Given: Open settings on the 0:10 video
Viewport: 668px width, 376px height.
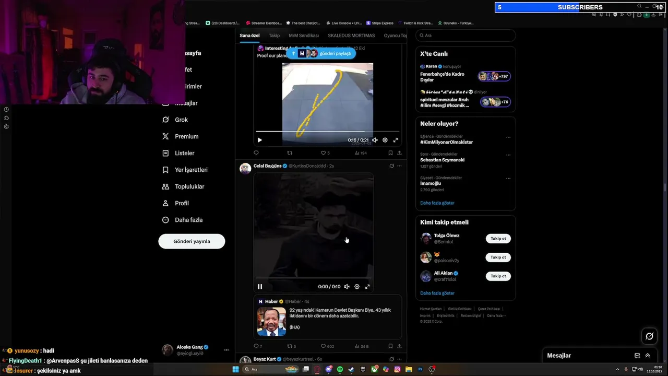Looking at the screenshot, I should click(x=357, y=286).
